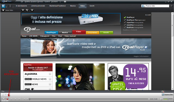This screenshot has width=174, height=102.
Task: Open the back button history dropdown
Action: click(6, 7)
